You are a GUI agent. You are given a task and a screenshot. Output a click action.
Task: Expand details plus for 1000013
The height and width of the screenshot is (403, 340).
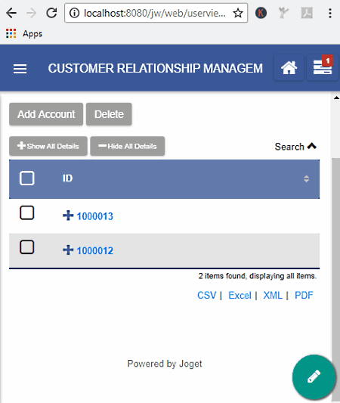68,215
